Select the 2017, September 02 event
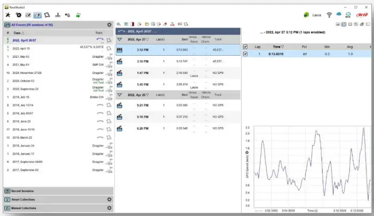Viewport: 374px width, 216px height. click(x=58, y=170)
